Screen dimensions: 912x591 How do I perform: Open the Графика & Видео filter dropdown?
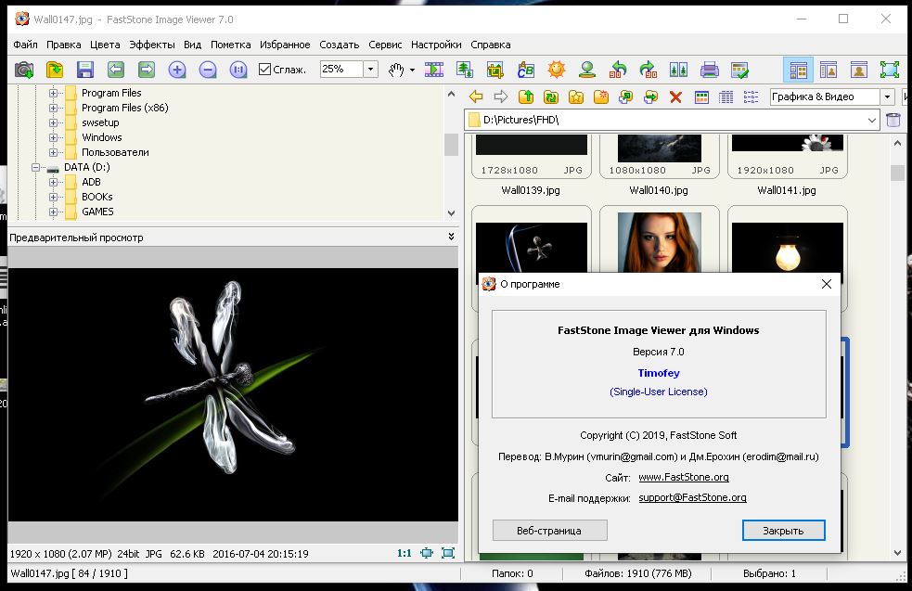pos(887,96)
